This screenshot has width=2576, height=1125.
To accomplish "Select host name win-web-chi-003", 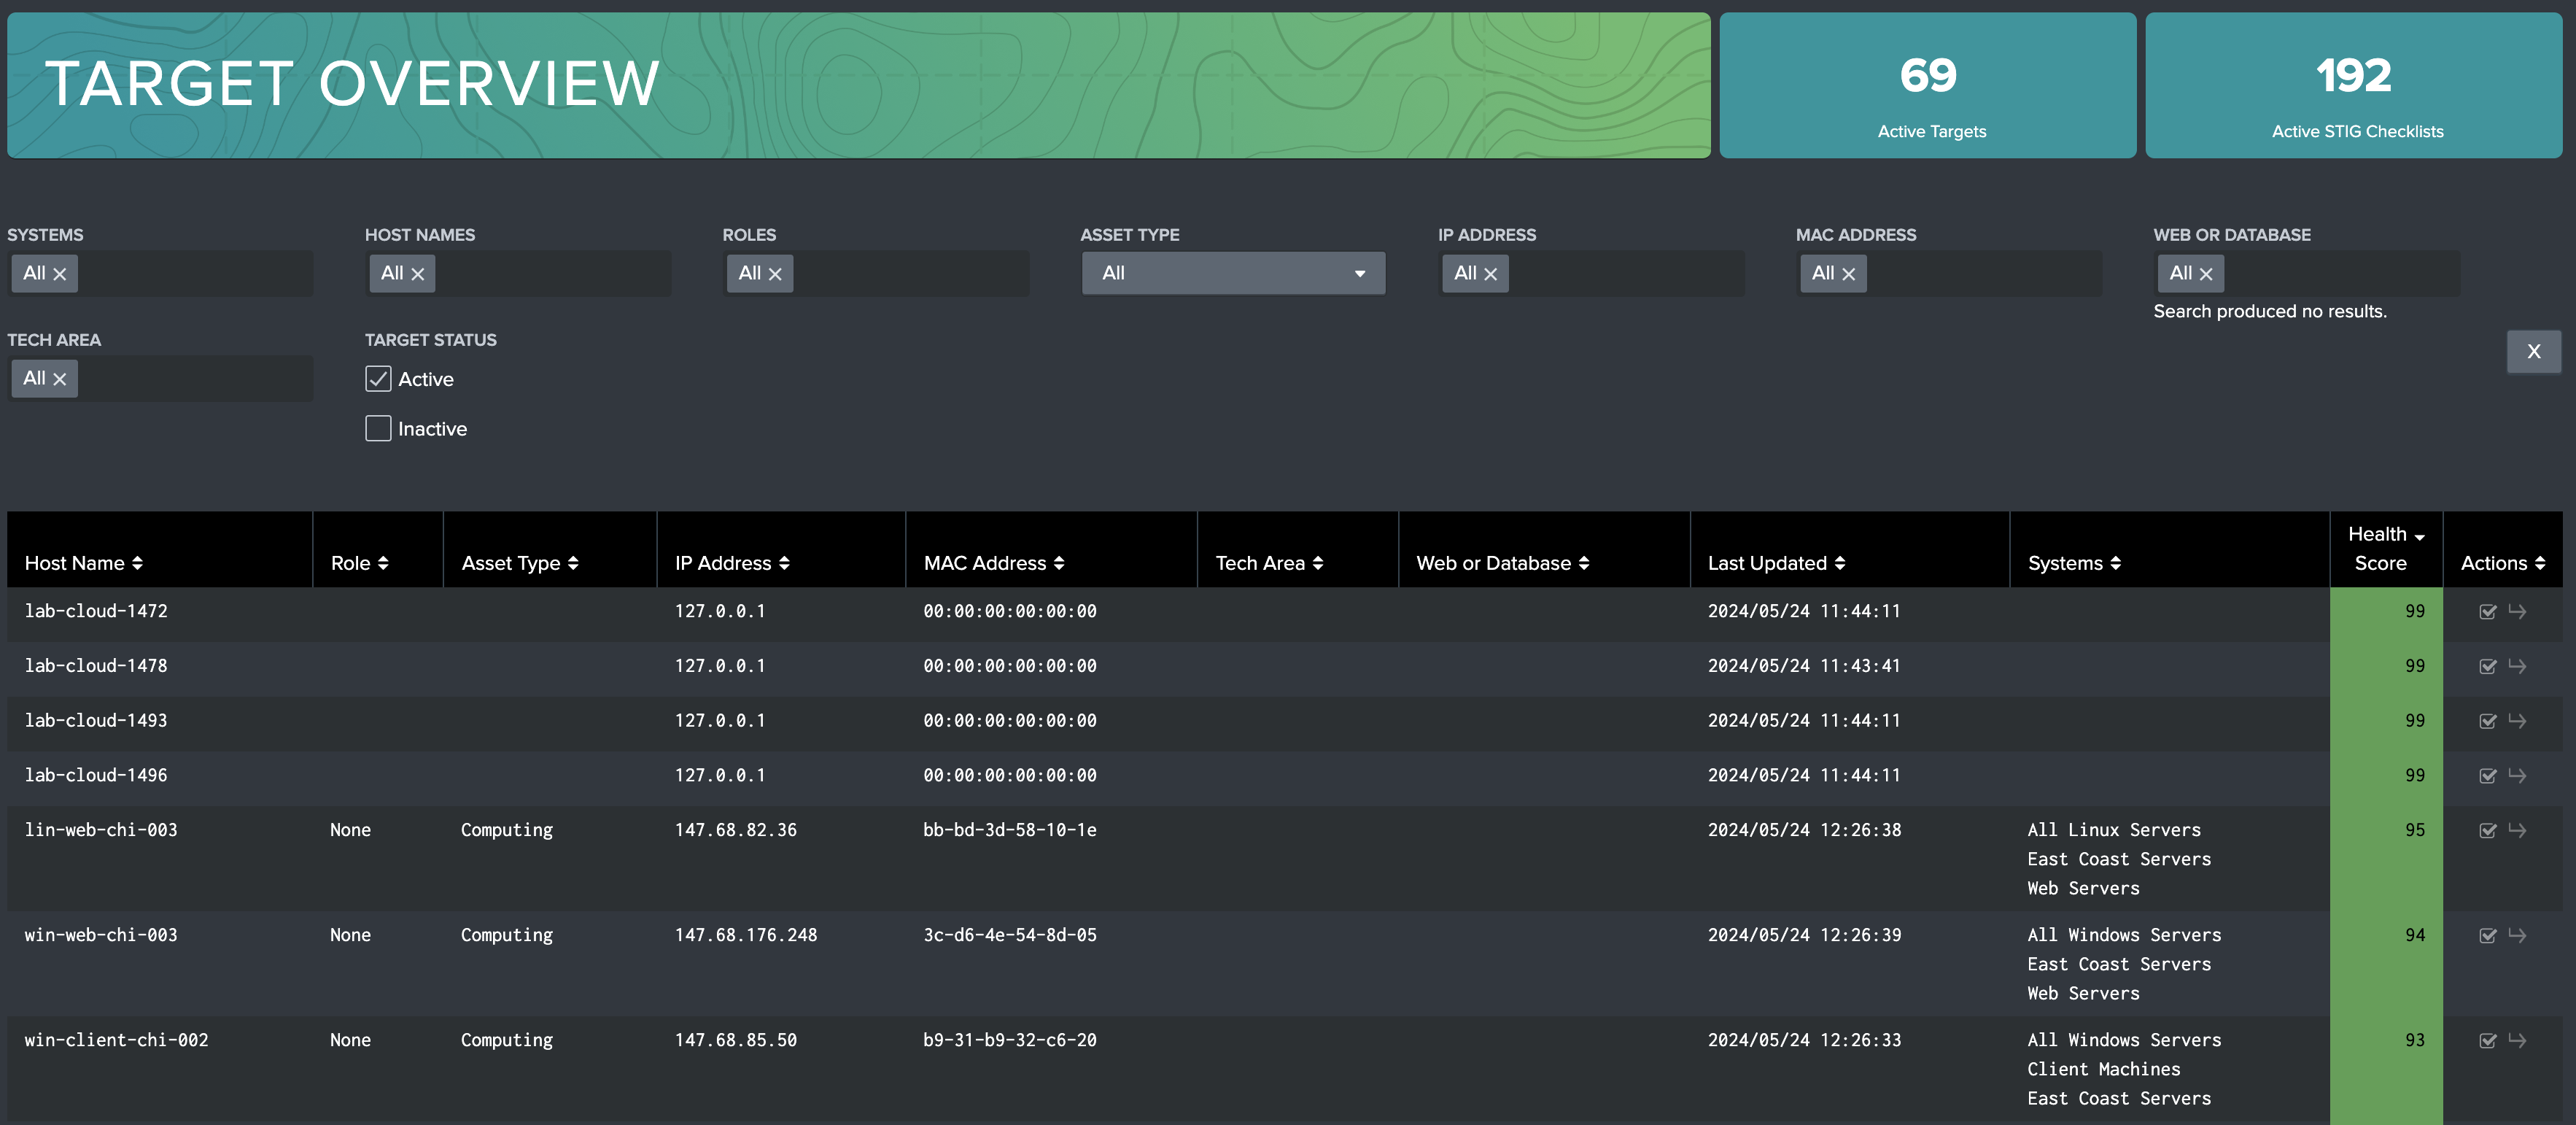I will [101, 935].
